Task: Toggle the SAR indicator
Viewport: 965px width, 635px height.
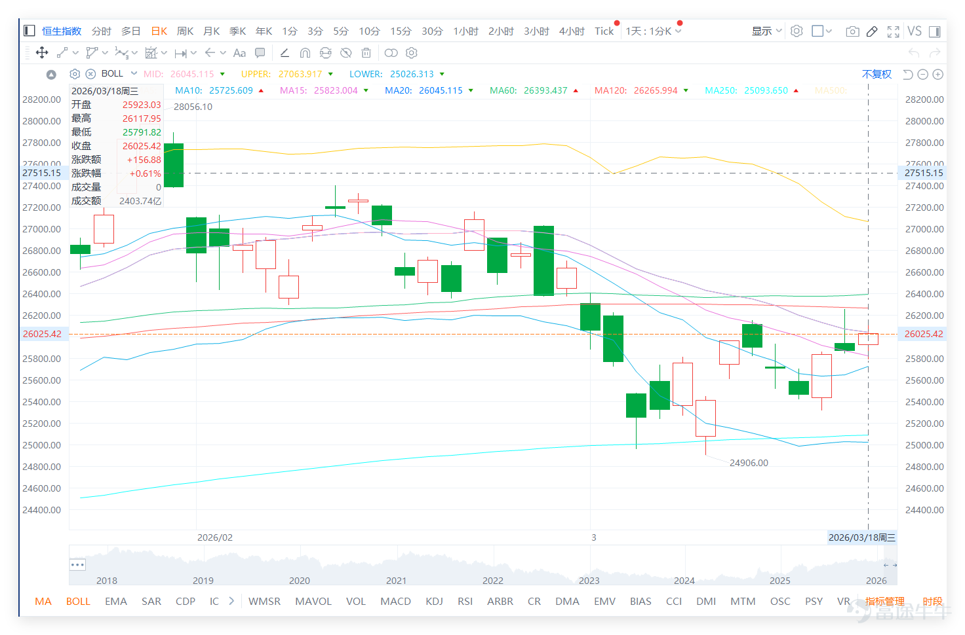Action: [x=151, y=601]
